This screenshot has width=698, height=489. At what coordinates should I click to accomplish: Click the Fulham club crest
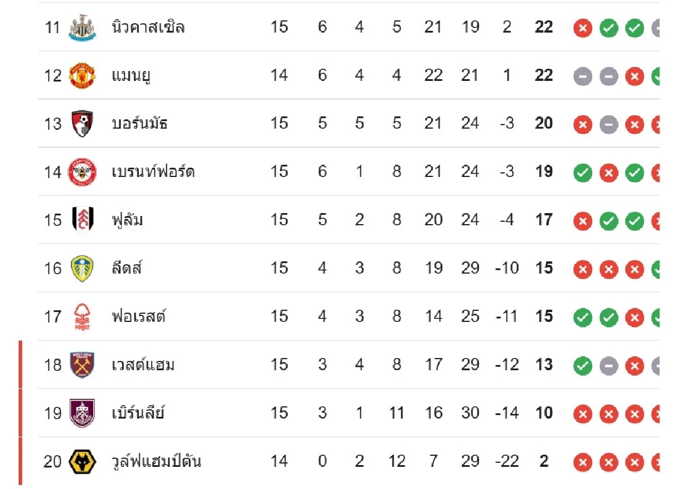pyautogui.click(x=81, y=220)
